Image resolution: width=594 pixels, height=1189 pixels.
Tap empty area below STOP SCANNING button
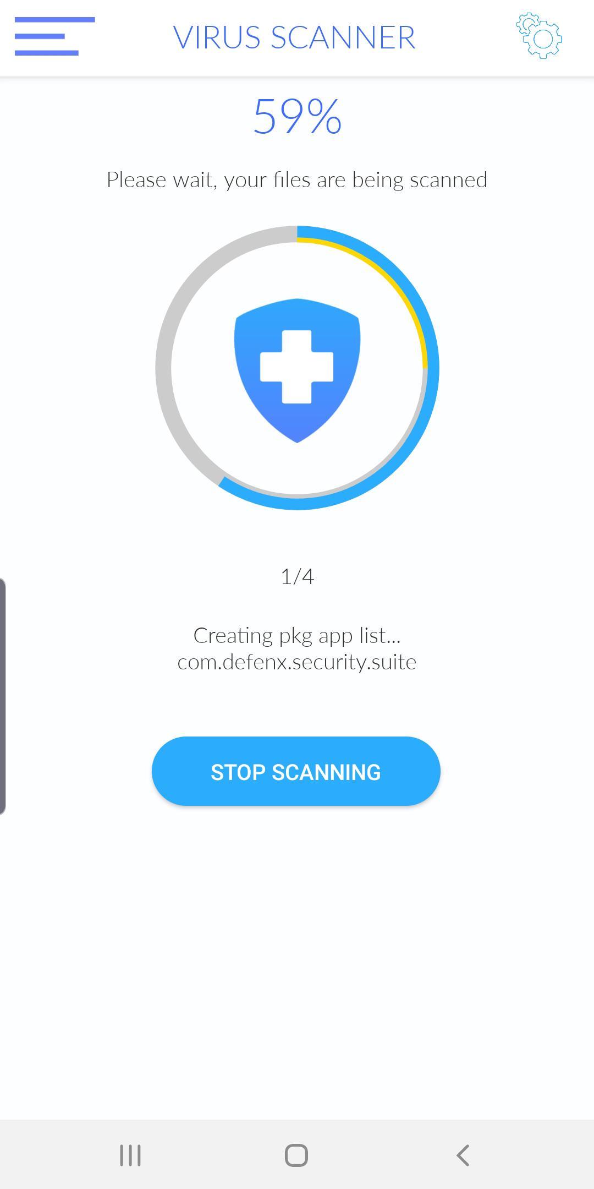297,963
